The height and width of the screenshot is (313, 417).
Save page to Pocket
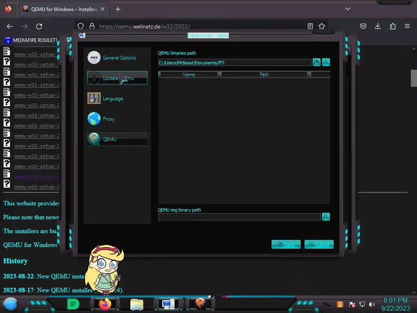(363, 26)
